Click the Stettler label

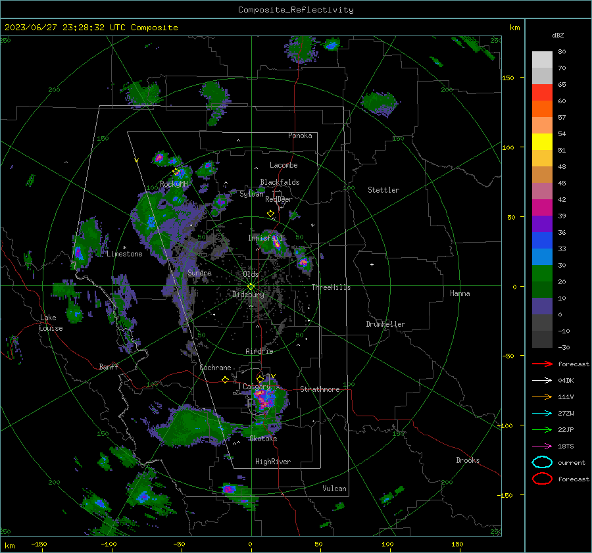click(383, 190)
